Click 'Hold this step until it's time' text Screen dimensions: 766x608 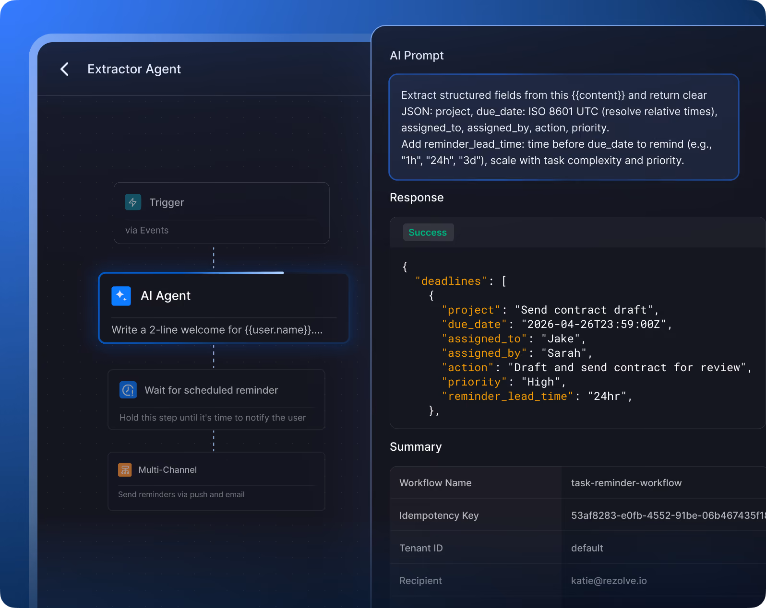213,418
